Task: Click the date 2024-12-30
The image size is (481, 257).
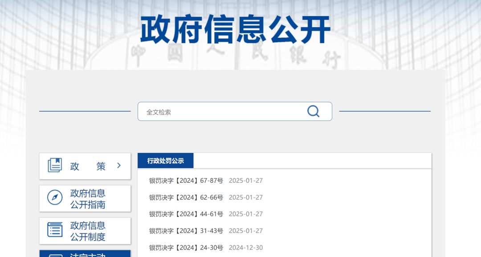Action: (x=246, y=248)
